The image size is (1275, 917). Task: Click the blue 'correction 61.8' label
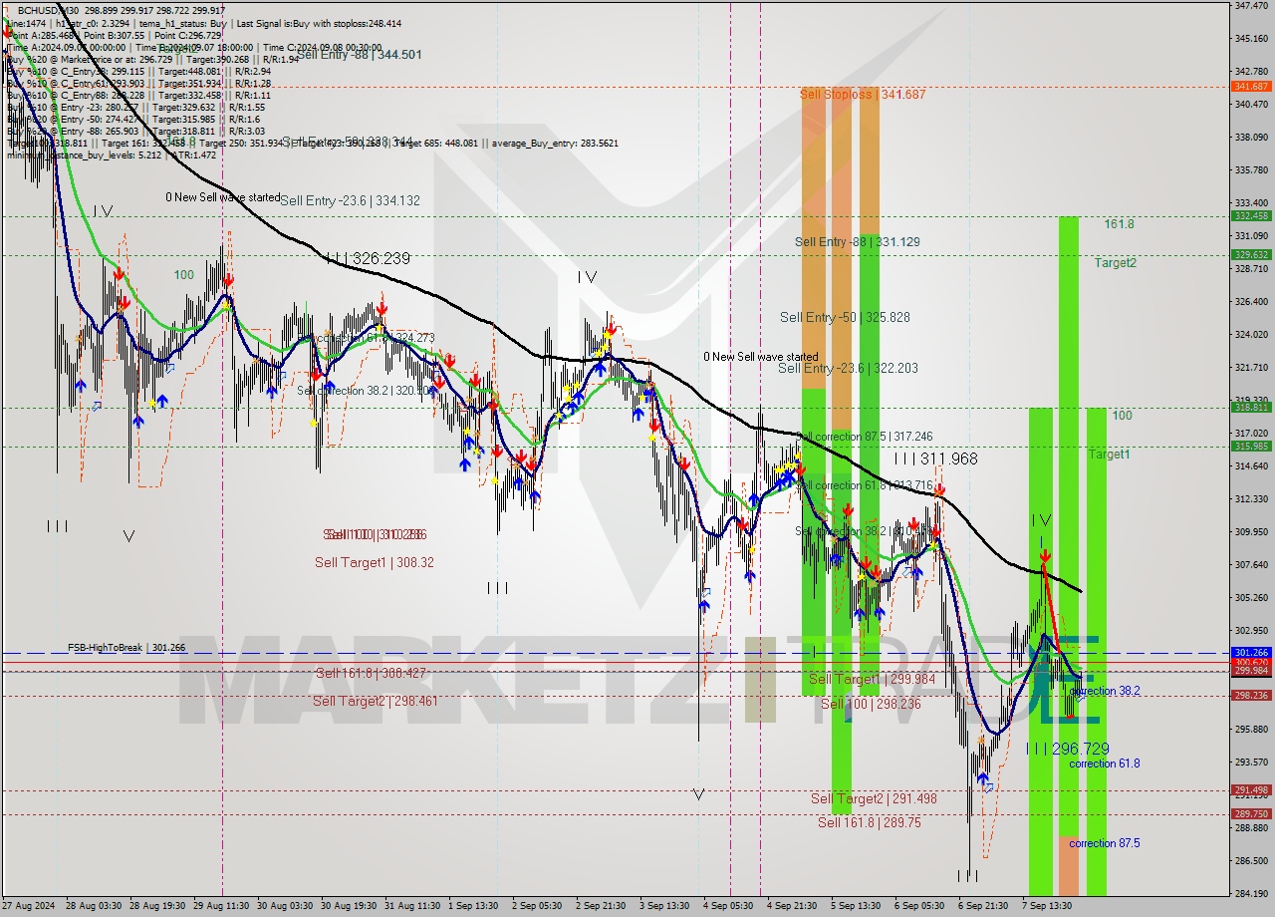[x=1105, y=764]
